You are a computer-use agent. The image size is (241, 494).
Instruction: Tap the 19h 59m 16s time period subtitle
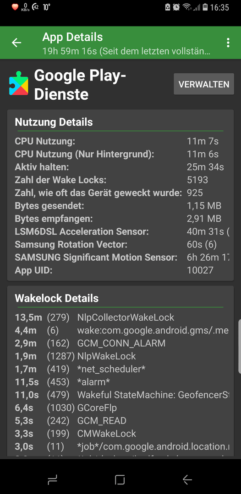126,51
